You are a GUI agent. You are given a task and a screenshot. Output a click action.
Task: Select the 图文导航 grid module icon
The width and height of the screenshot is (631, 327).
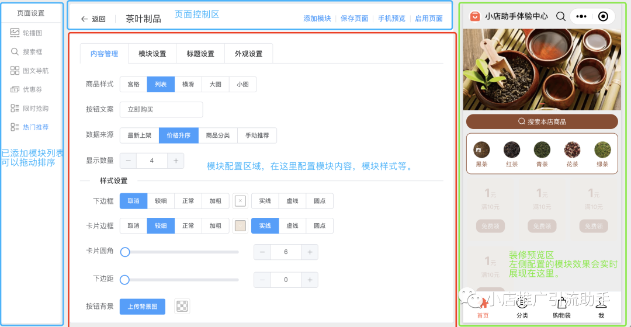(15, 71)
